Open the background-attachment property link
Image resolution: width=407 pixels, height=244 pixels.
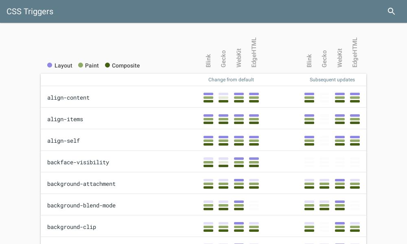click(x=81, y=184)
